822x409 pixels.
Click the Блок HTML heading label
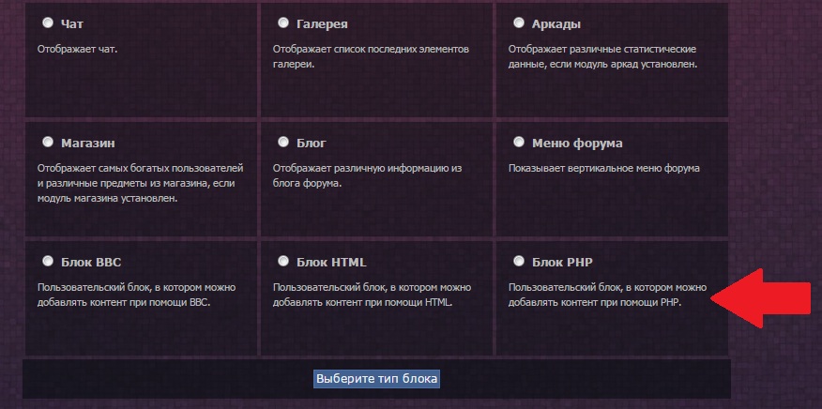pyautogui.click(x=331, y=262)
